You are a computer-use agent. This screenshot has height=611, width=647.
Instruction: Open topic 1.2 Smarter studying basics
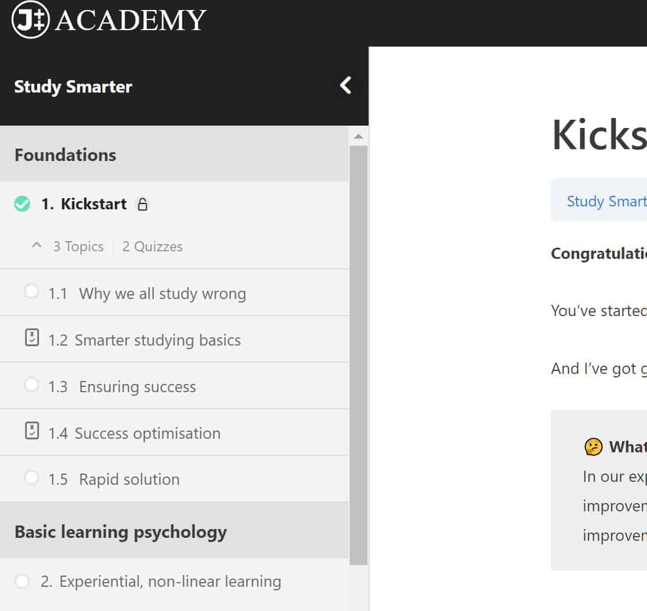coord(156,340)
